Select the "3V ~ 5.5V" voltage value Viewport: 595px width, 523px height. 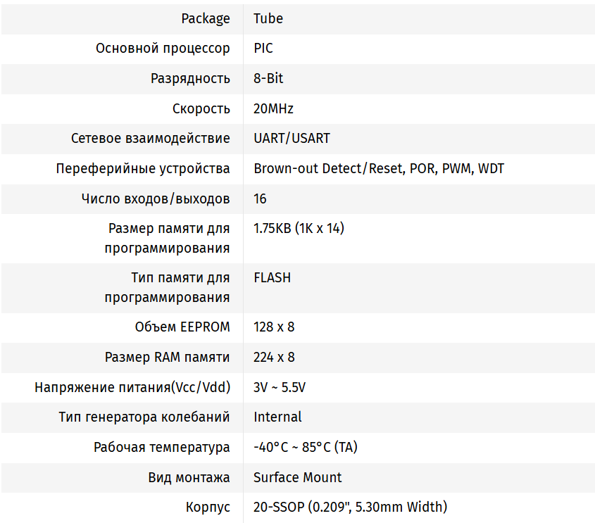280,388
